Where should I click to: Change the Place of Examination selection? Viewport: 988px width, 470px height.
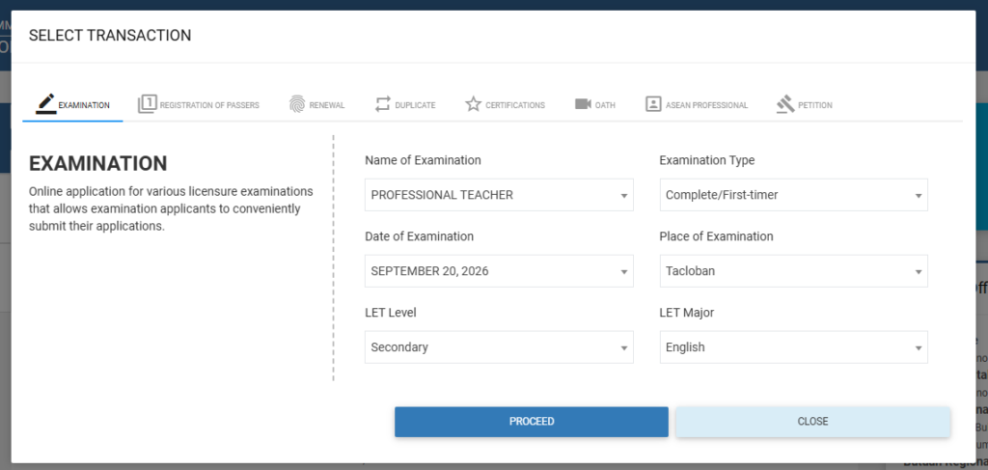pos(793,271)
